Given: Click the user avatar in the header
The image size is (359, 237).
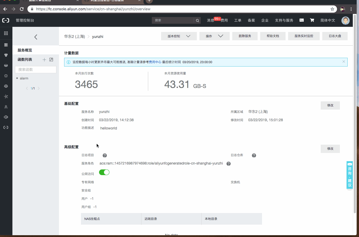Looking at the screenshot, I should tap(346, 20).
